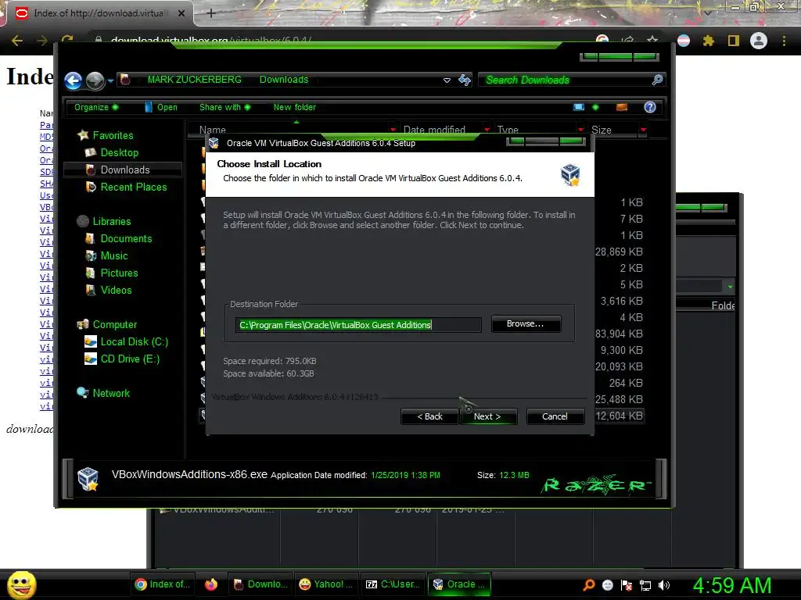Viewport: 801px width, 600px height.
Task: Open the Name column filter dropdown
Action: (393, 129)
